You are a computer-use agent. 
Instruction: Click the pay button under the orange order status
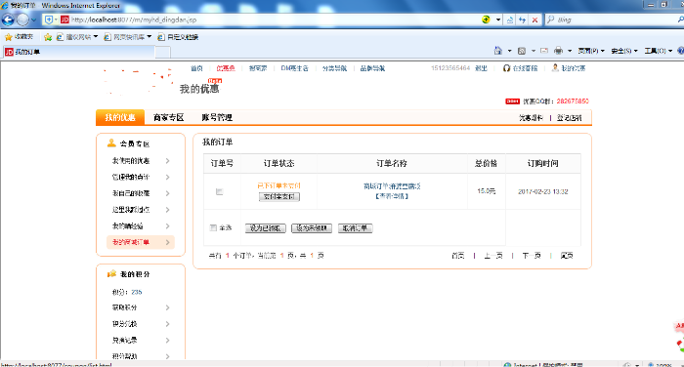pyautogui.click(x=279, y=196)
